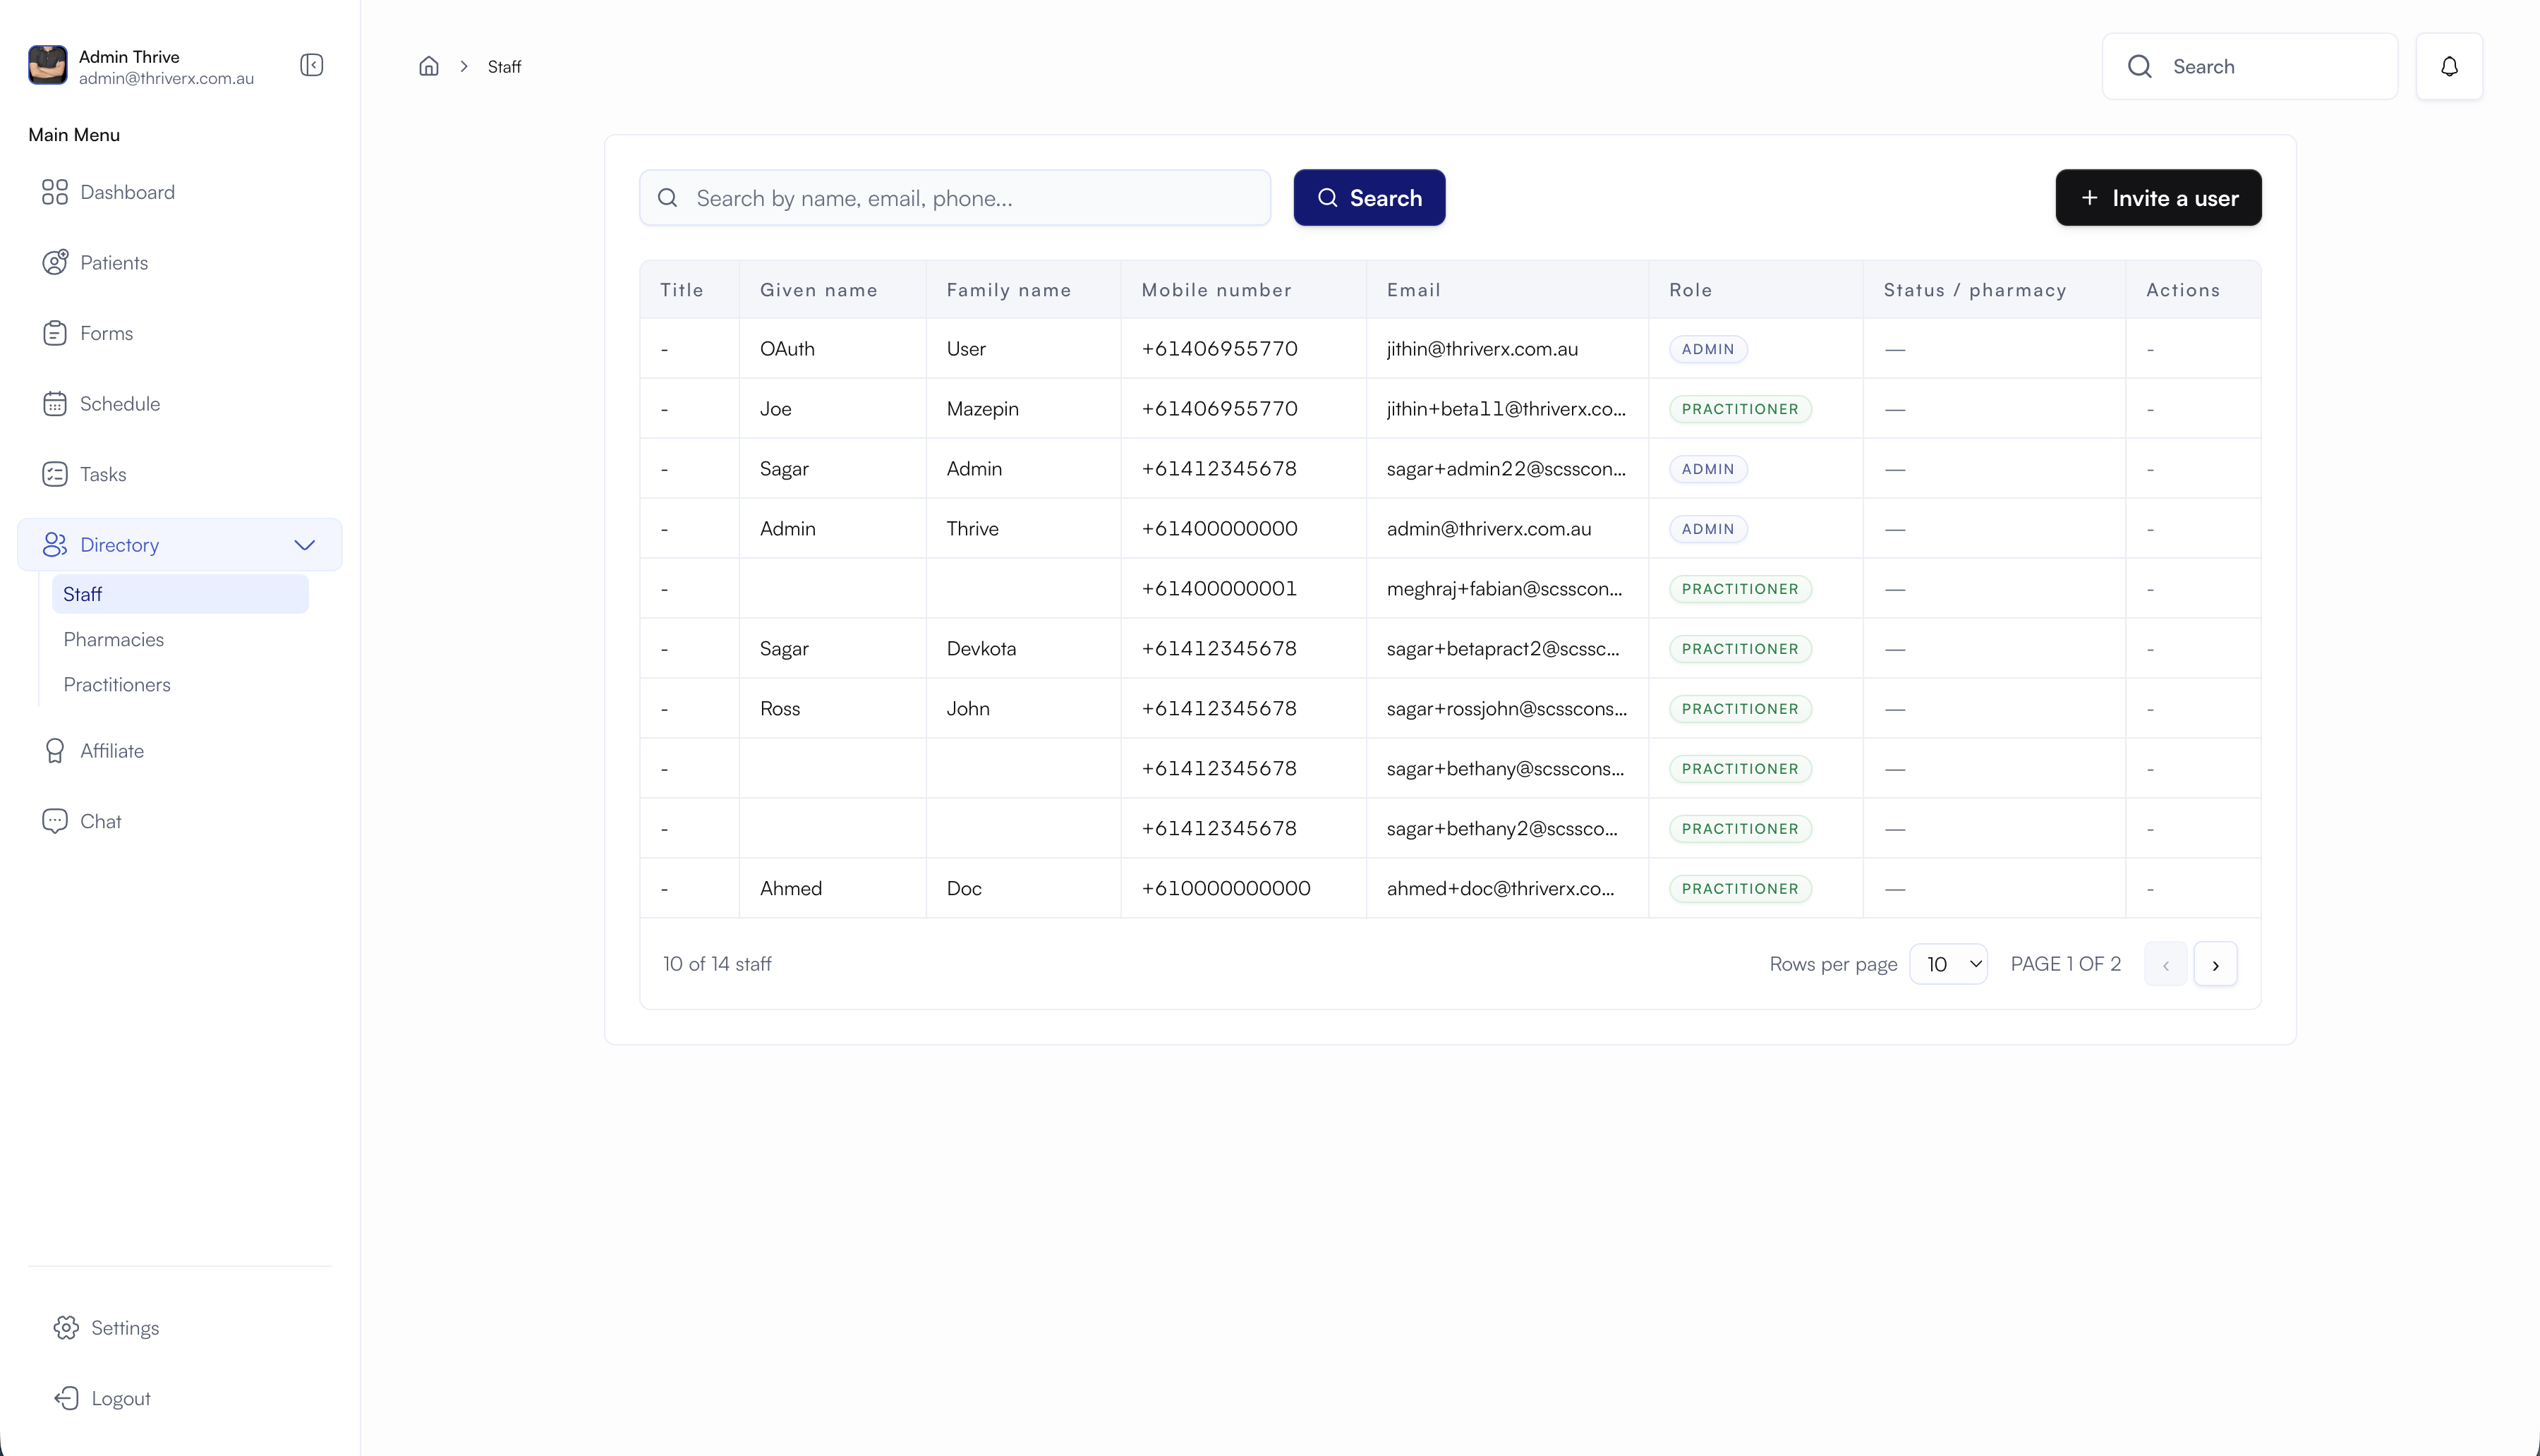Open Settings label in sidebar
Viewport: 2540px width, 1456px height.
point(125,1328)
